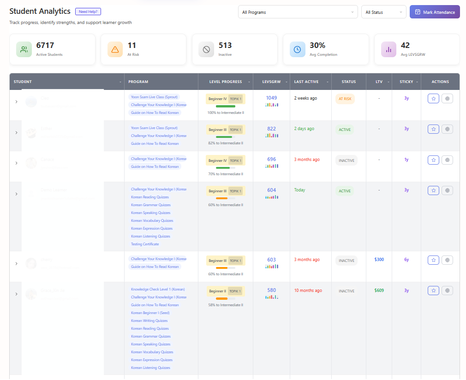Viewport: 466px width, 380px height.
Task: Click the Mark Attendance button
Action: [x=435, y=12]
